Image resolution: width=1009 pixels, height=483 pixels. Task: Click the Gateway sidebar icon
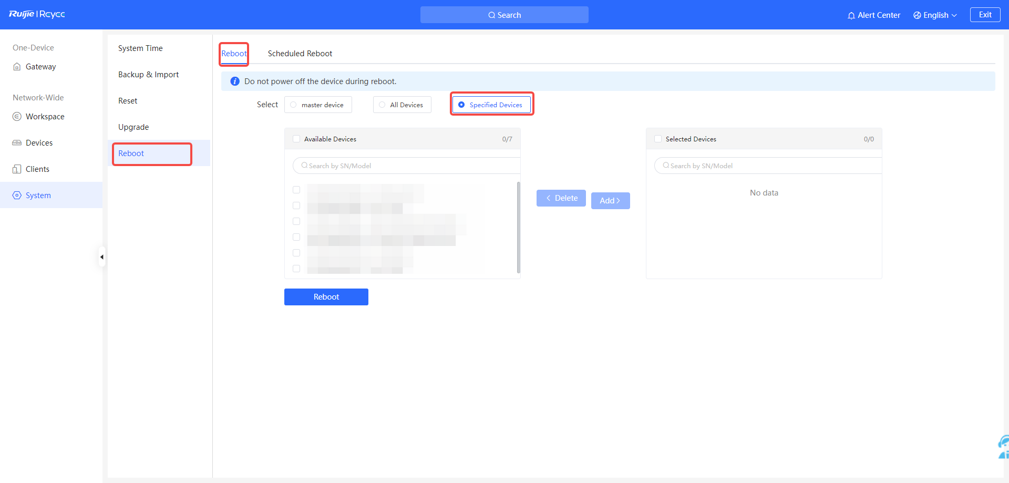[17, 67]
